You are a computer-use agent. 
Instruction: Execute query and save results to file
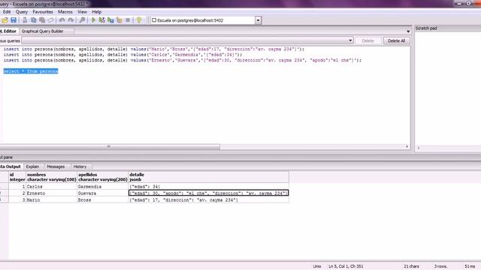(110, 20)
